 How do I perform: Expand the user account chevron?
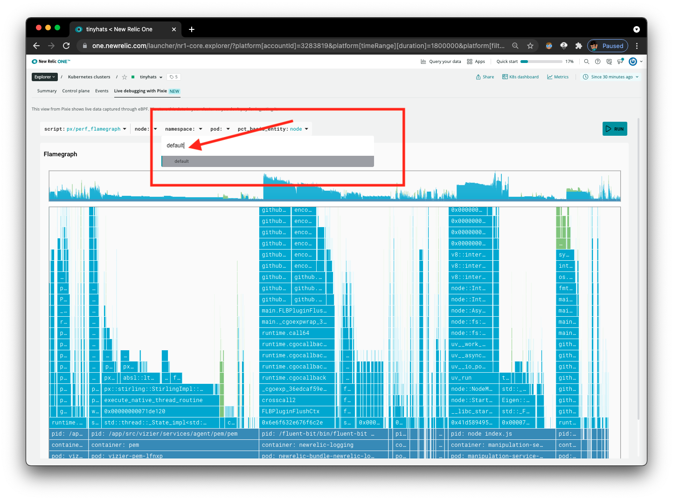point(641,62)
